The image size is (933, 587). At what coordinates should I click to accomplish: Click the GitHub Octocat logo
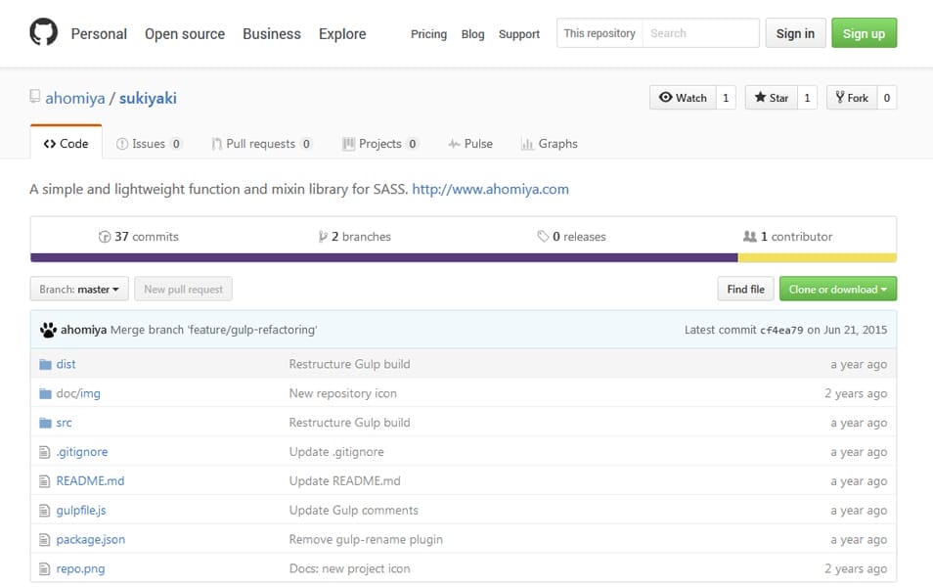tap(43, 32)
